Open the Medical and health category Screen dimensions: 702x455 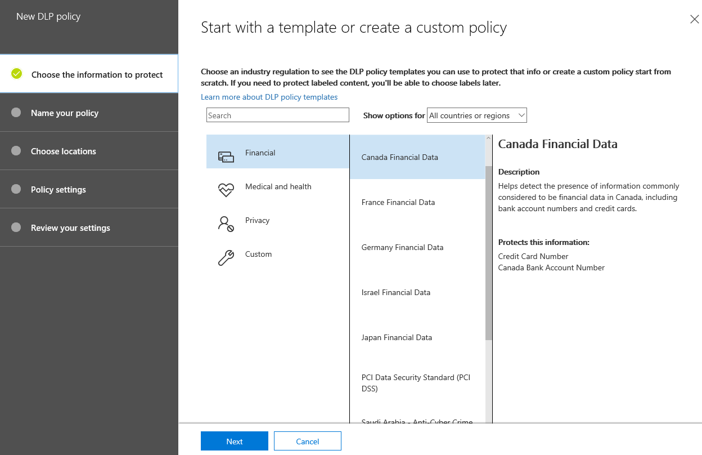tap(226, 190)
